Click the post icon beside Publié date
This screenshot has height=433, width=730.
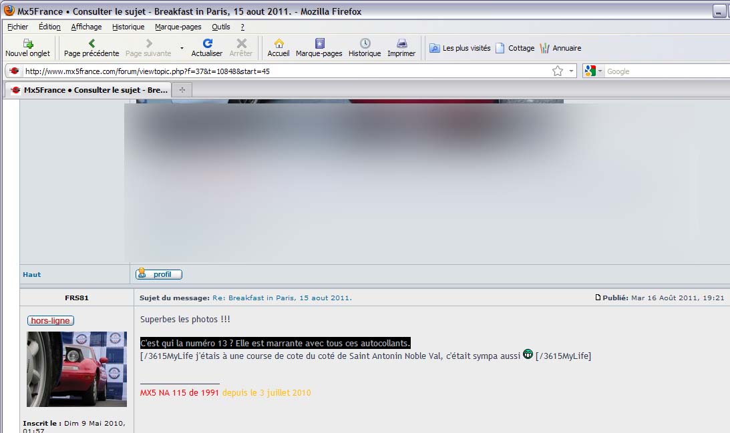tap(598, 297)
